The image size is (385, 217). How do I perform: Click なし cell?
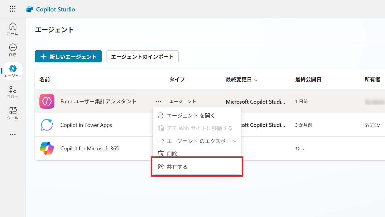(300, 149)
